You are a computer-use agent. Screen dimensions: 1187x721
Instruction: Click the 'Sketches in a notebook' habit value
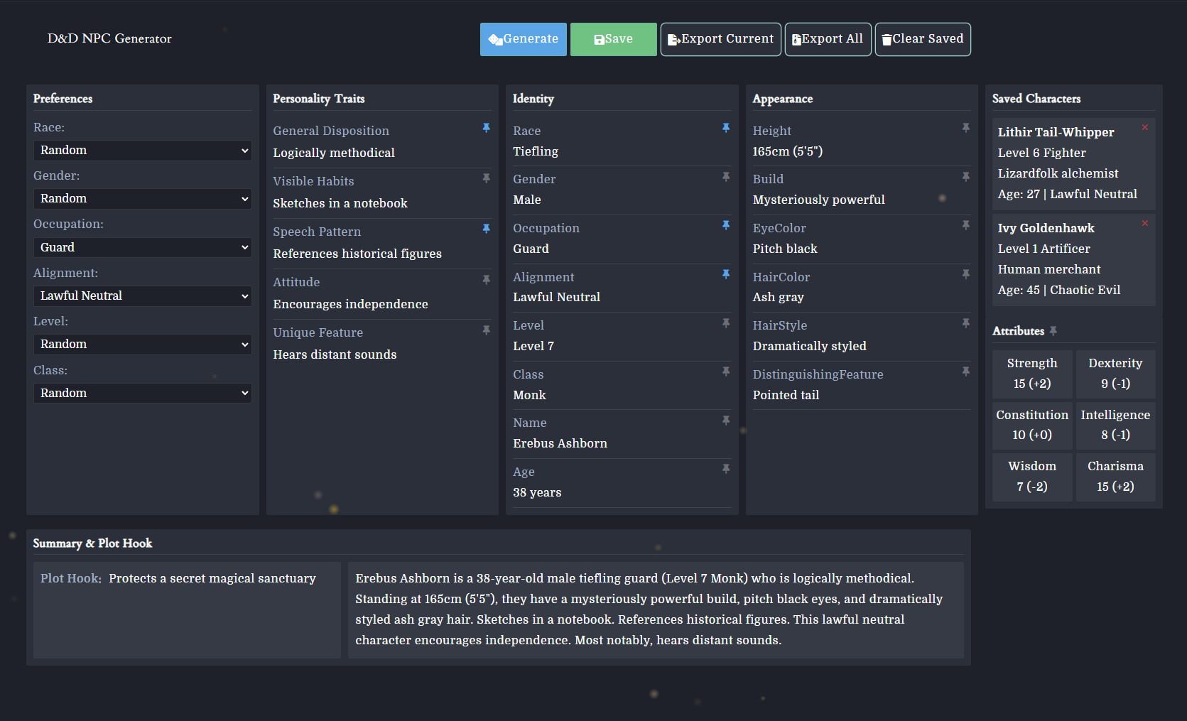tap(340, 203)
